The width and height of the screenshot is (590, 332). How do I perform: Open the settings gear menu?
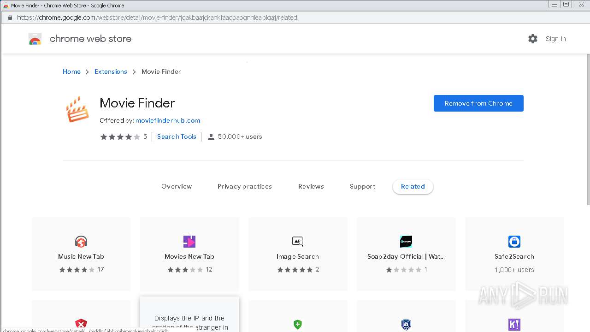[x=533, y=39]
